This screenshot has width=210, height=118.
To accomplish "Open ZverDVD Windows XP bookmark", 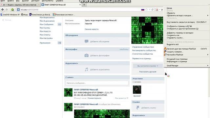I will (x=10, y=14).
